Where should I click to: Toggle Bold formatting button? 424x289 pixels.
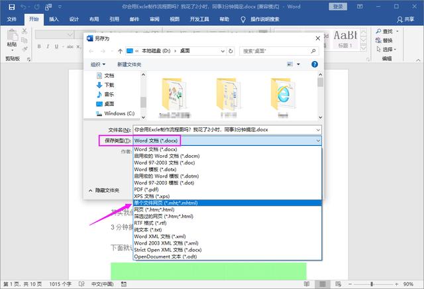tap(39, 46)
